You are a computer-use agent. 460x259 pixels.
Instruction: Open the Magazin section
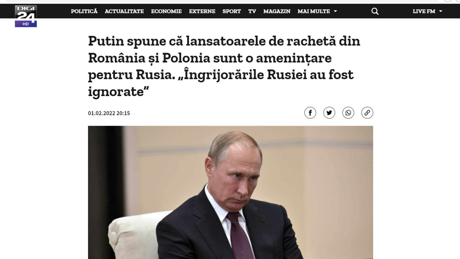point(277,11)
